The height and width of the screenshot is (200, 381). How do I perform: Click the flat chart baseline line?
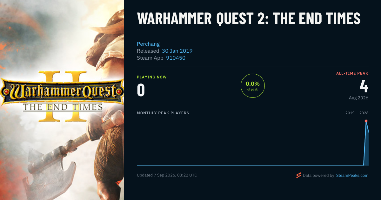pyautogui.click(x=250, y=165)
